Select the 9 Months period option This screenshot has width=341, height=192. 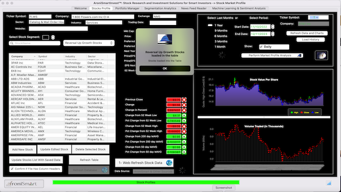[221, 31]
